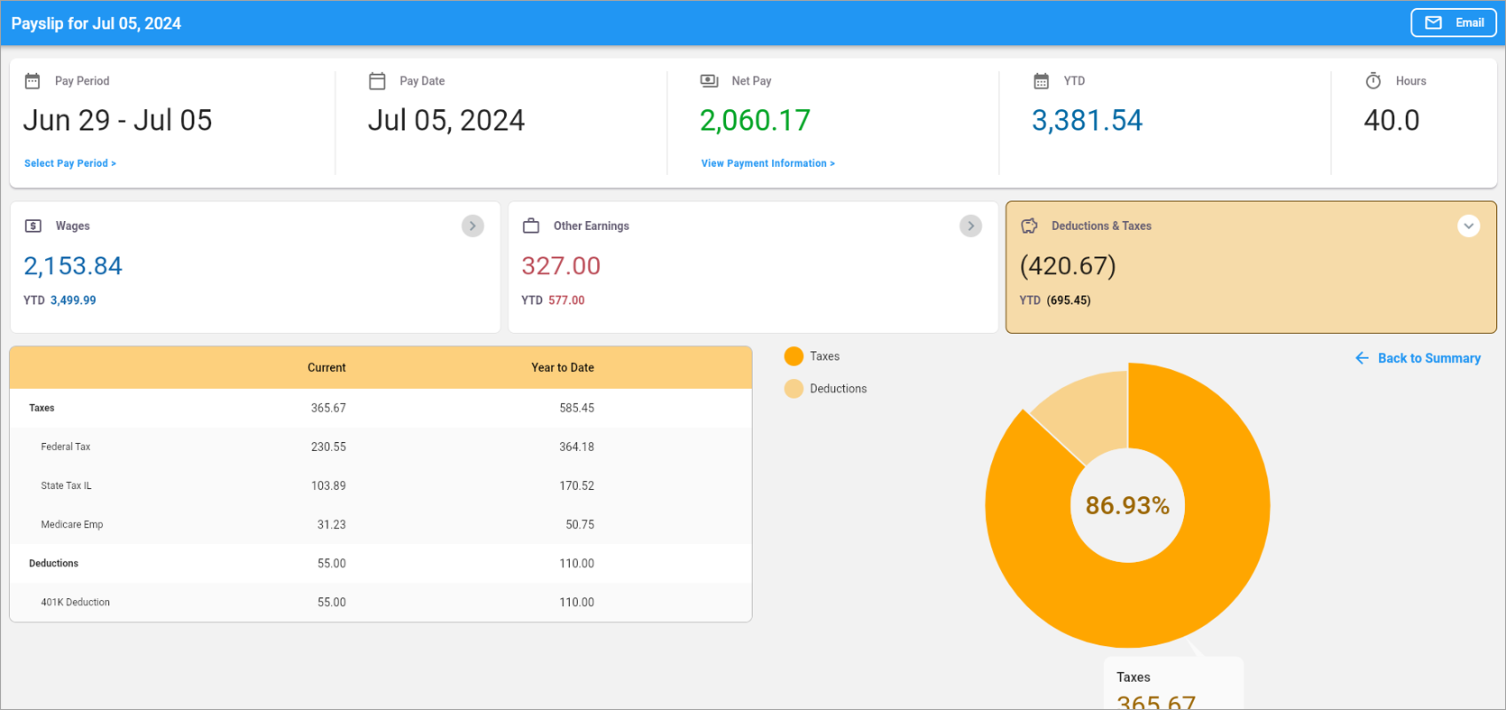The image size is (1506, 710).
Task: Go Back to Summary
Action: [x=1418, y=358]
